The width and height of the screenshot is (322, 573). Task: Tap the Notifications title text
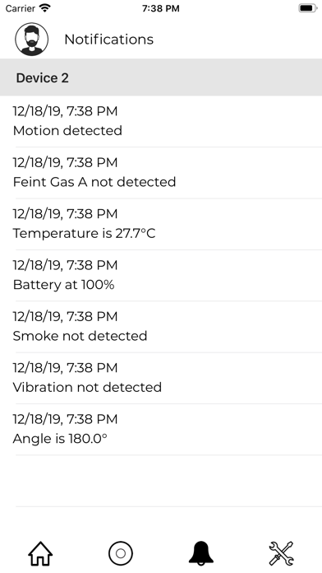(x=109, y=39)
